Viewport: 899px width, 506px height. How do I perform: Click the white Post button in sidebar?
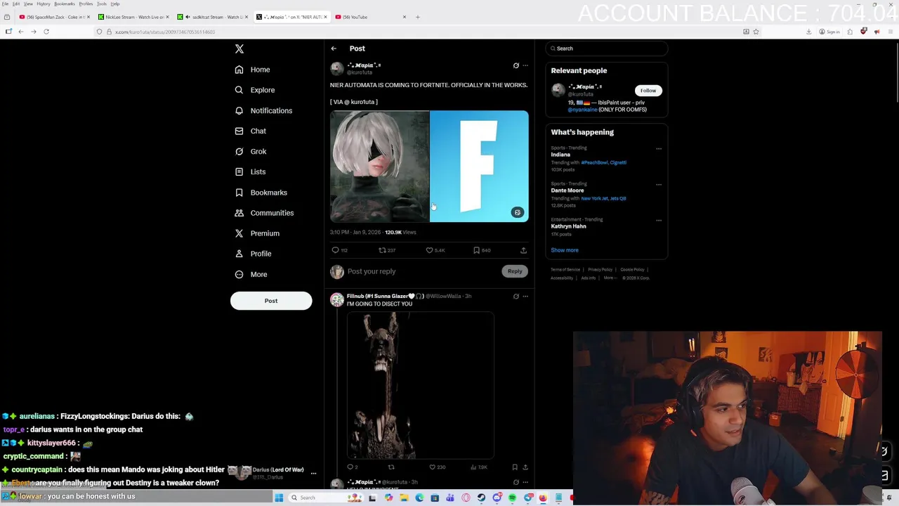click(271, 301)
